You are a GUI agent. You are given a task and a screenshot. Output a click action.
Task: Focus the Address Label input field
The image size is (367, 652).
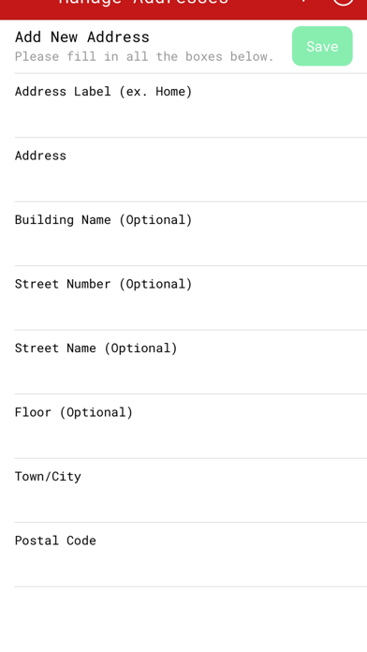click(x=191, y=105)
